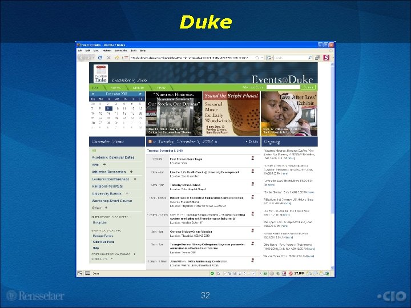The image size is (411, 308).
Task: Open the Help menu
Action: pos(143,51)
